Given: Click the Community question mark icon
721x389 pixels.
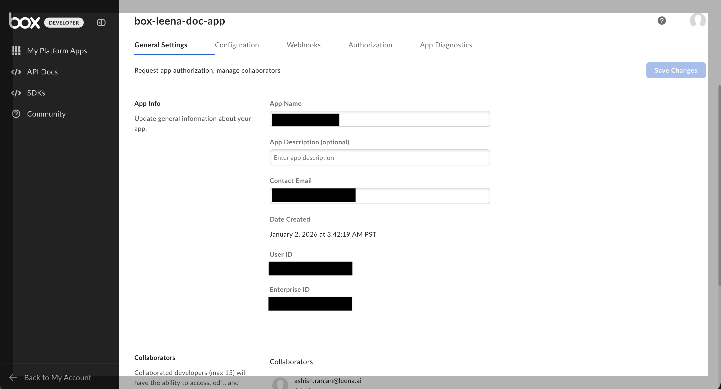Looking at the screenshot, I should [x=16, y=114].
